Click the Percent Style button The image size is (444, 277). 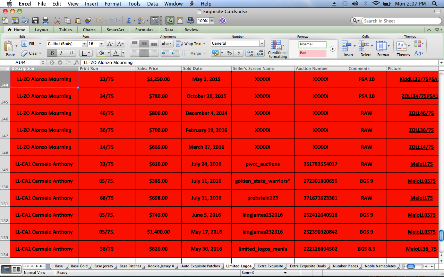click(x=229, y=53)
